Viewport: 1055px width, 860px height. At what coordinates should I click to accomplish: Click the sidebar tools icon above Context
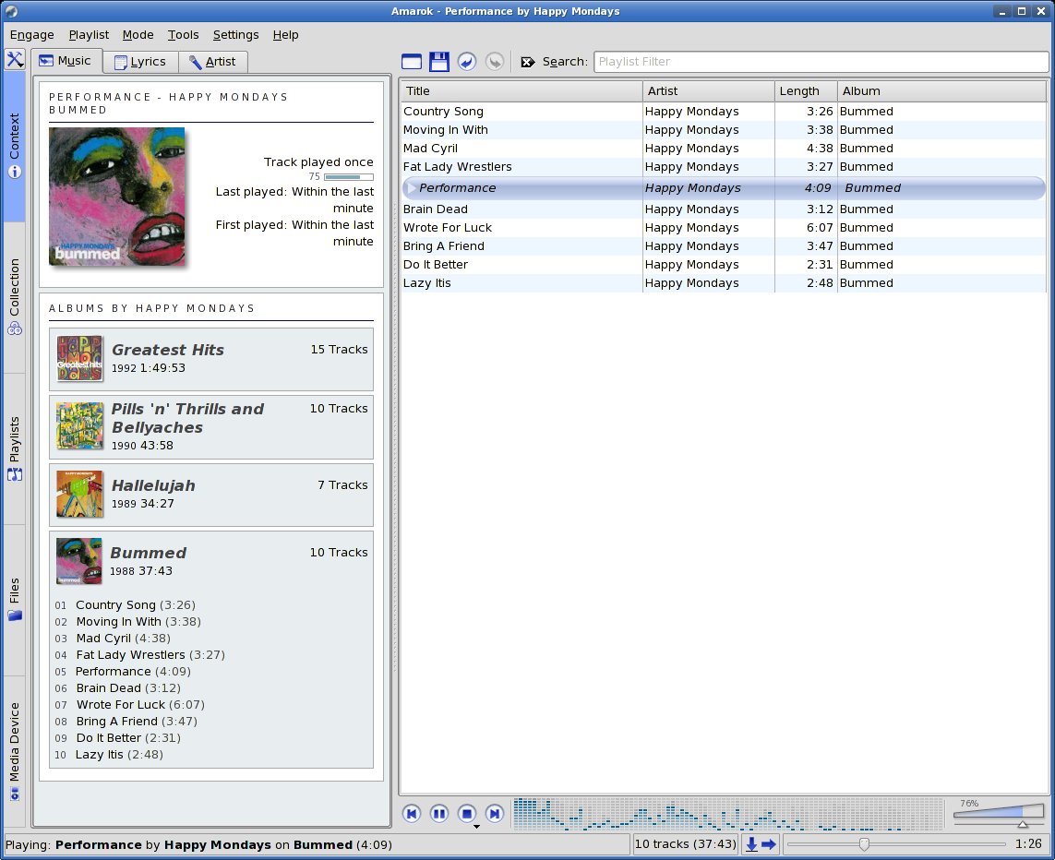coord(15,59)
